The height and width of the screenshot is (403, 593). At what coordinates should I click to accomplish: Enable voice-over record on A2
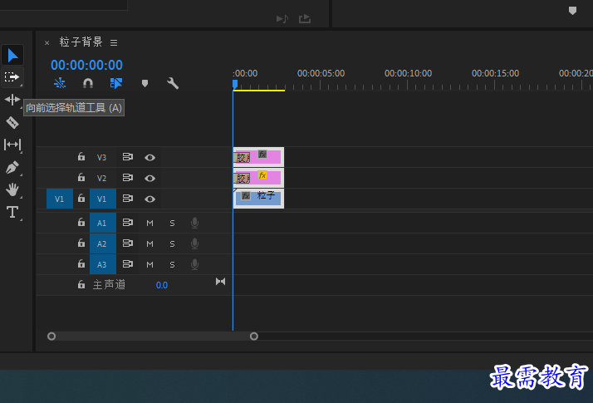[x=195, y=243]
